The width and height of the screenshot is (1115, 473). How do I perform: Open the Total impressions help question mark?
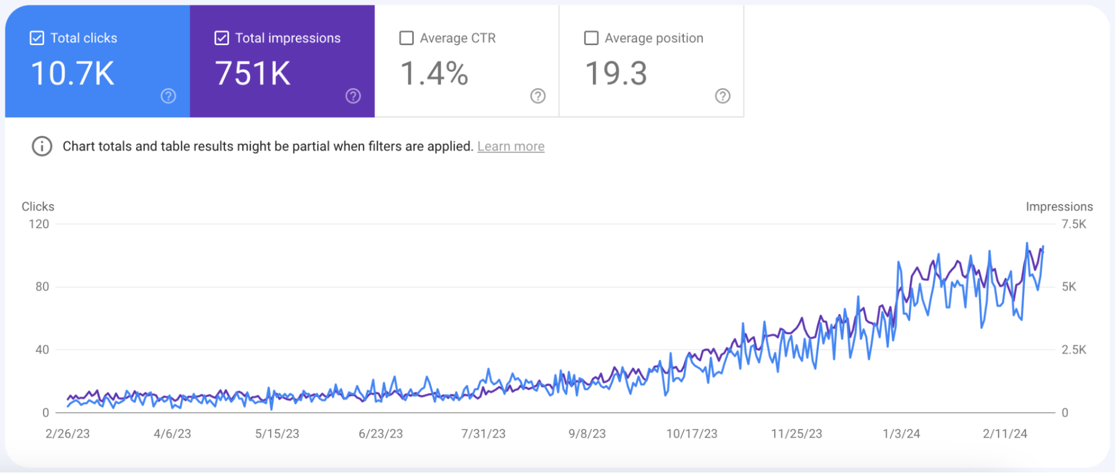(x=353, y=96)
